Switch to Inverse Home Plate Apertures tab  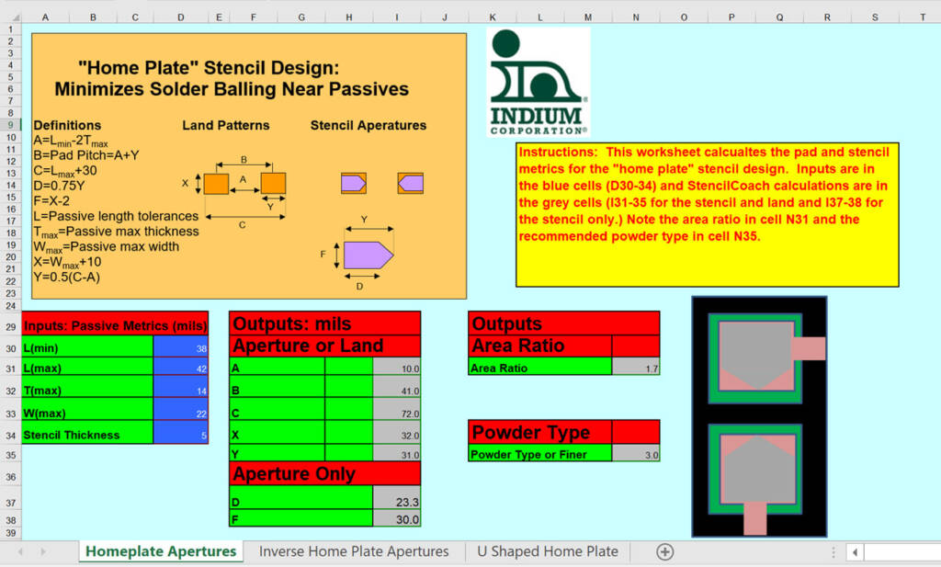[x=354, y=551]
